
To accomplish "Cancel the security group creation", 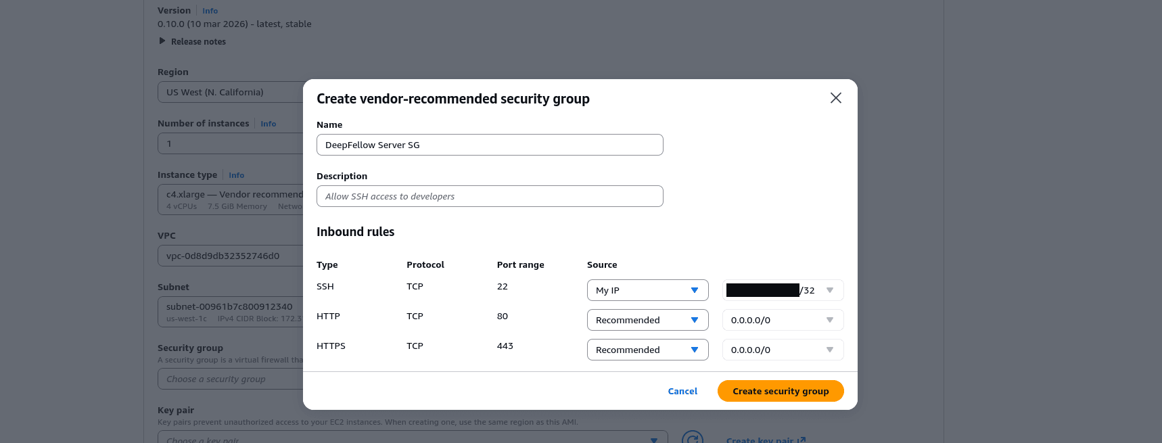I will (682, 391).
